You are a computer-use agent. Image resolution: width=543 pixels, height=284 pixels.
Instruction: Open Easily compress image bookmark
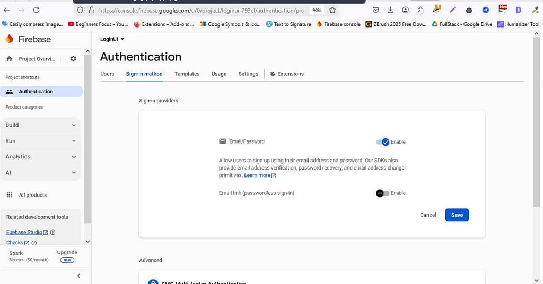pyautogui.click(x=32, y=24)
